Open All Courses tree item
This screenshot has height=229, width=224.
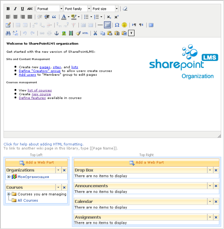(x=28, y=201)
